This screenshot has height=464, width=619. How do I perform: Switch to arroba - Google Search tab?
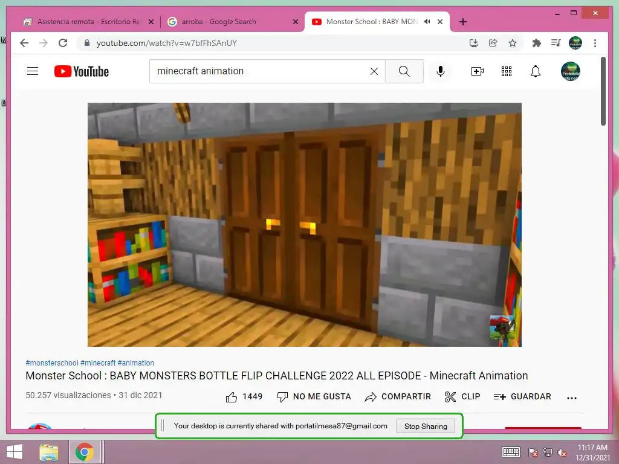(218, 22)
